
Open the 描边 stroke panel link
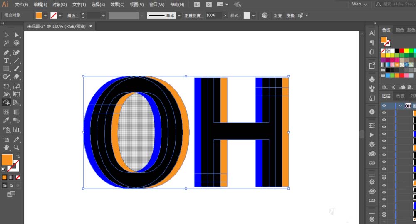point(72,16)
